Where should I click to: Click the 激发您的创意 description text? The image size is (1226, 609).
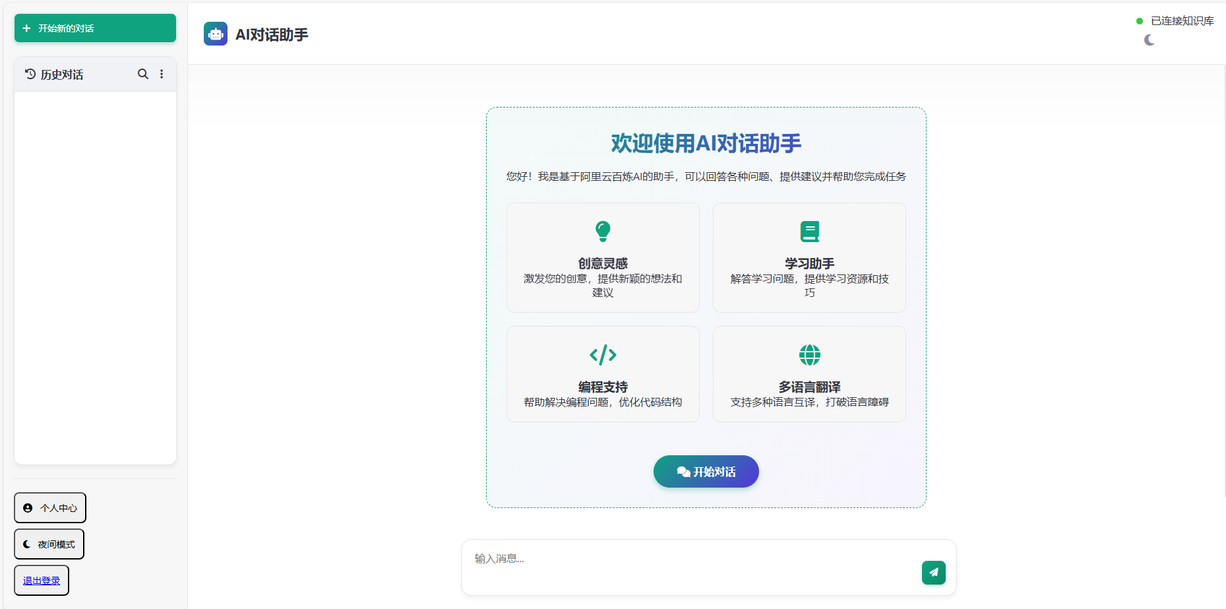(603, 286)
